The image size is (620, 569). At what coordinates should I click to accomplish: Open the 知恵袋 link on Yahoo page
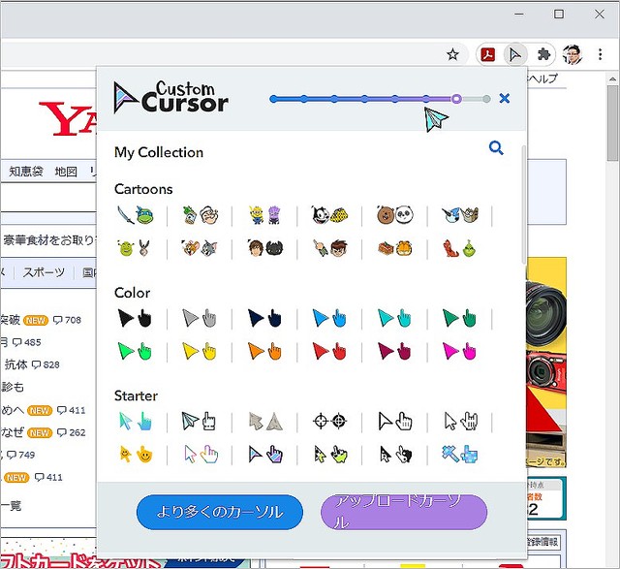(26, 172)
